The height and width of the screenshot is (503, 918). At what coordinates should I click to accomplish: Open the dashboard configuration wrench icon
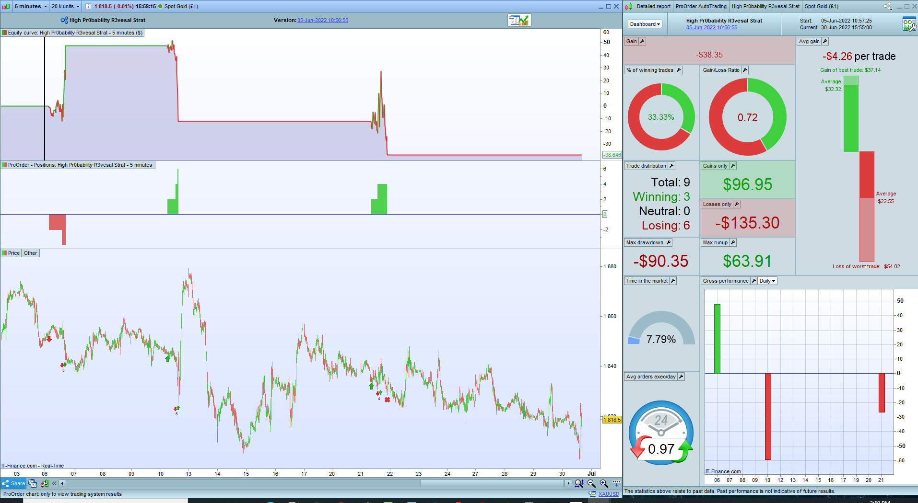(x=909, y=24)
